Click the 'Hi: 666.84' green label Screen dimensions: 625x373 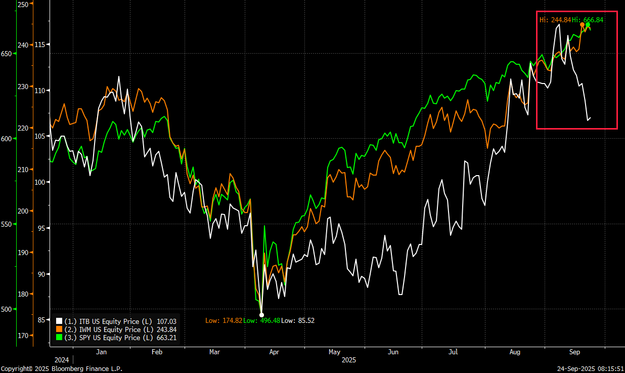click(x=588, y=20)
